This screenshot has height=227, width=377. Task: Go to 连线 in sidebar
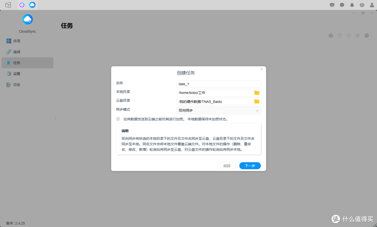(x=28, y=52)
